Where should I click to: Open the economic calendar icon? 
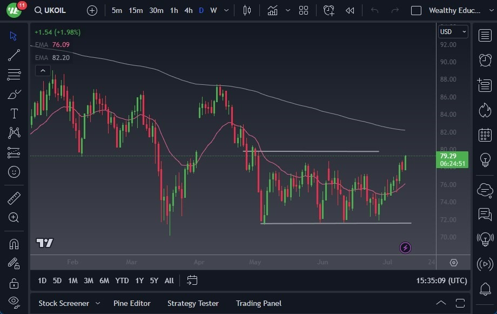[485, 135]
